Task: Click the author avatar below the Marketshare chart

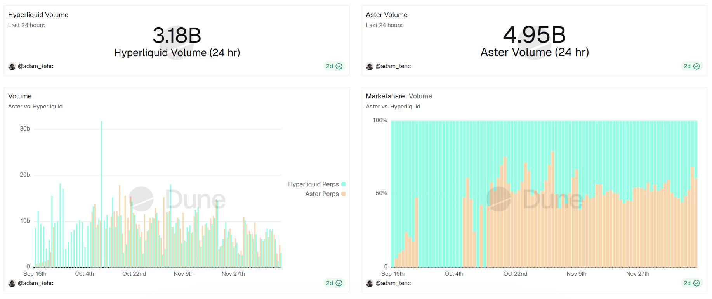Action: coord(370,283)
